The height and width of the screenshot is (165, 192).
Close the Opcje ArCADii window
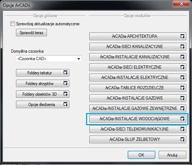[181, 4]
